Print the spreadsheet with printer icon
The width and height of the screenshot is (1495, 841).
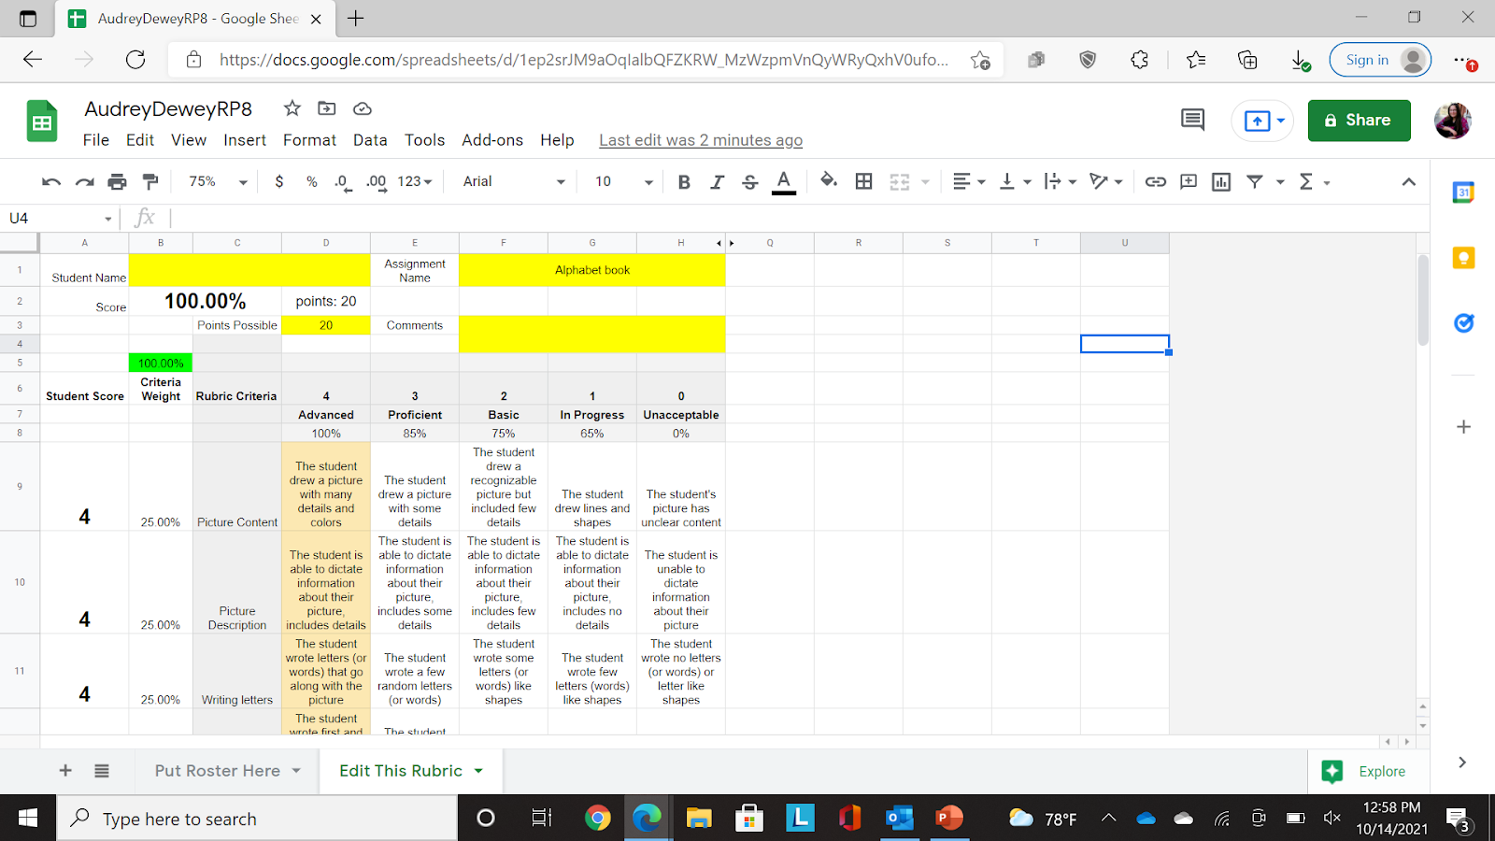(117, 181)
